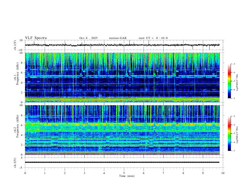Click lower colorbar tick label "-7"

[234, 151]
